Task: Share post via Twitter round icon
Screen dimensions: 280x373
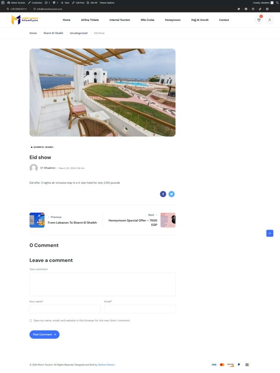Action: [171, 194]
